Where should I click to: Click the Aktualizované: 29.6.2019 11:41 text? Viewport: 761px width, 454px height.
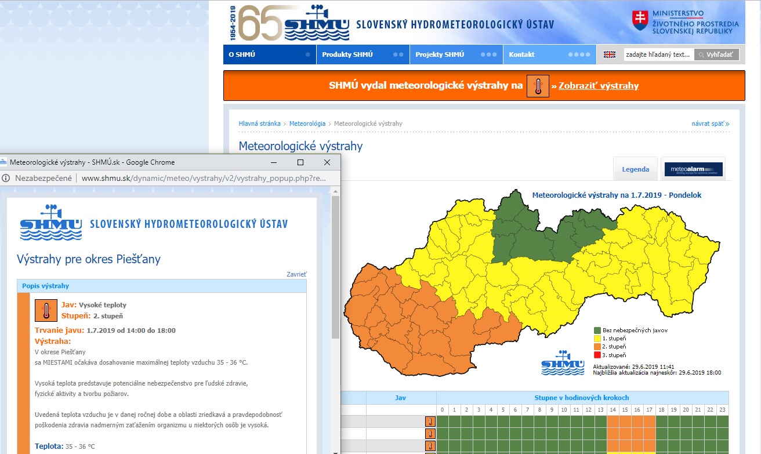tap(633, 366)
